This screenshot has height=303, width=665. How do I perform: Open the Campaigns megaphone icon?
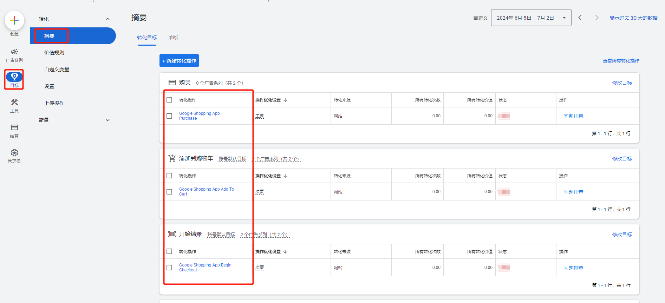coord(14,52)
